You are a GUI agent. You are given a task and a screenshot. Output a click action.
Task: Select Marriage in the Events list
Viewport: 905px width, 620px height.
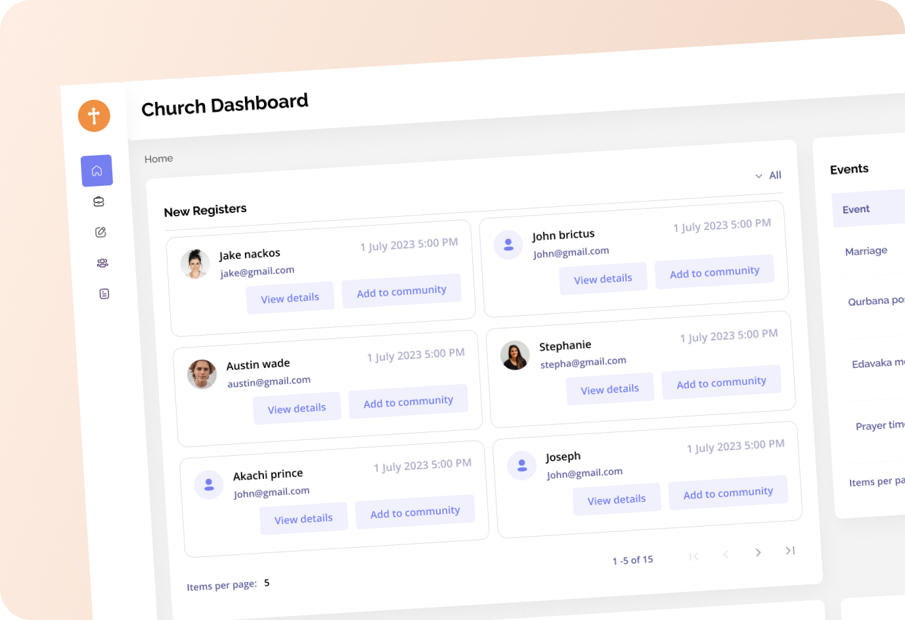(x=866, y=251)
